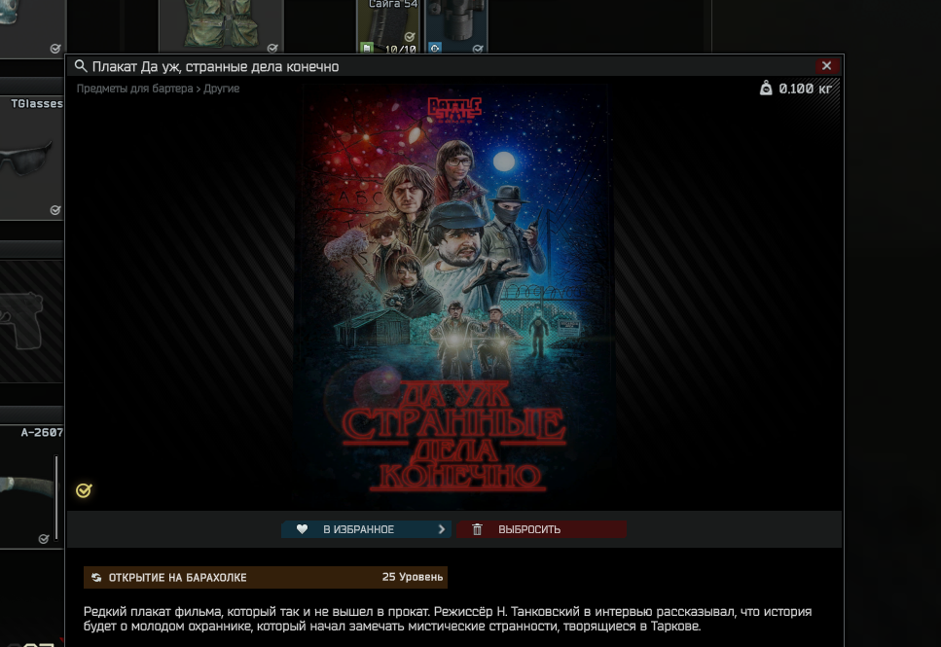Click the item description paragraph text
Viewport: 941px width, 647px height.
click(448, 619)
